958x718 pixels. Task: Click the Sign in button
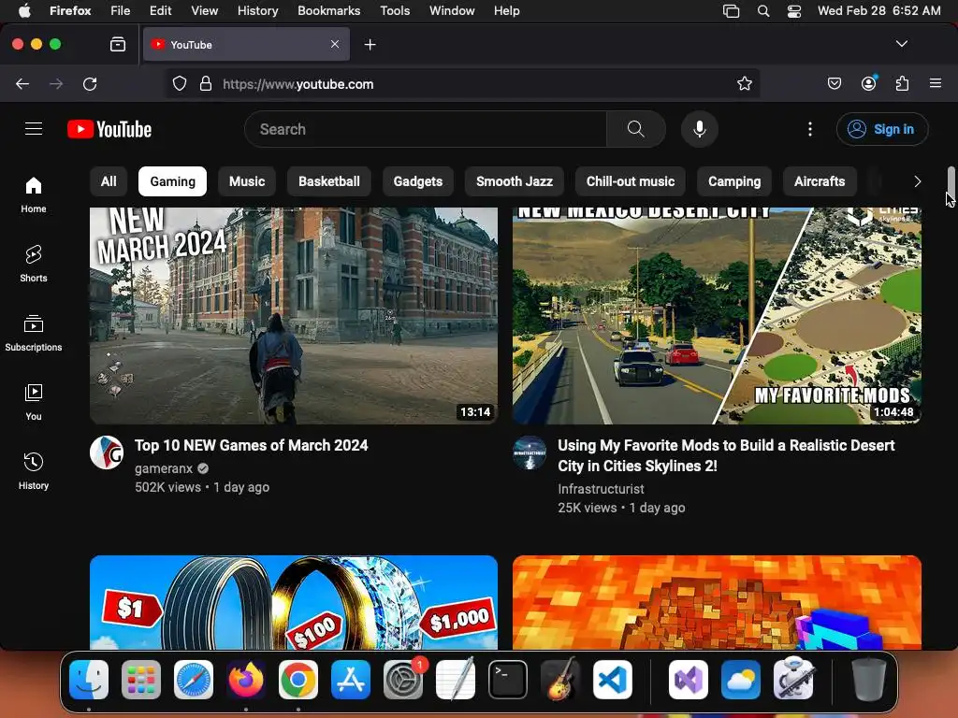click(882, 129)
